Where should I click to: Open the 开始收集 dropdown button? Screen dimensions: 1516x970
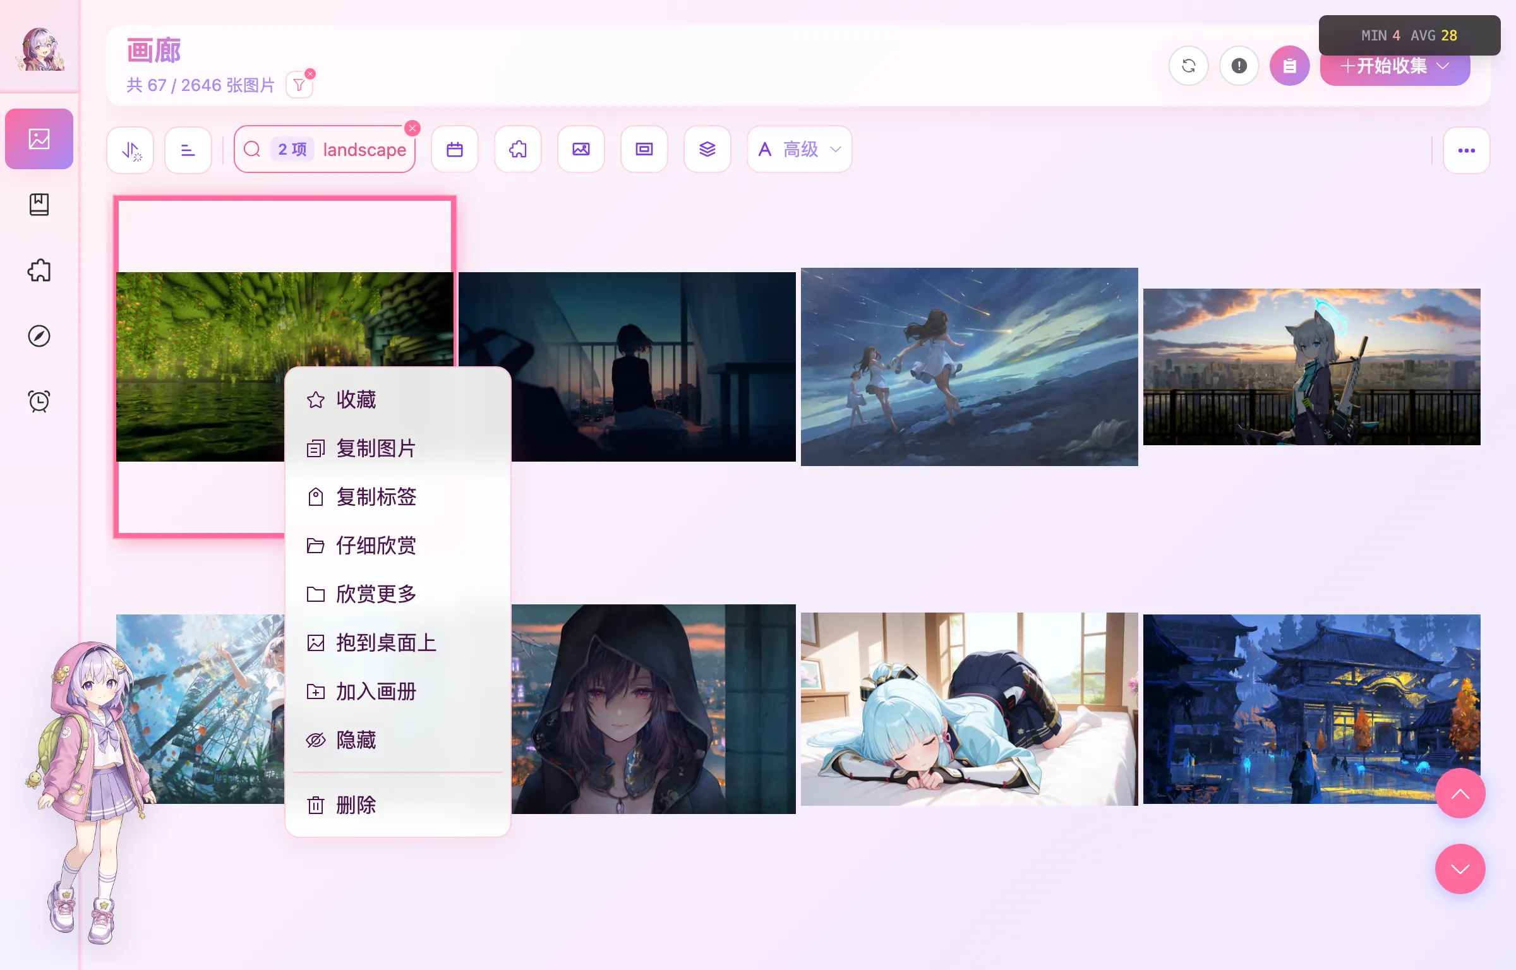point(1395,66)
